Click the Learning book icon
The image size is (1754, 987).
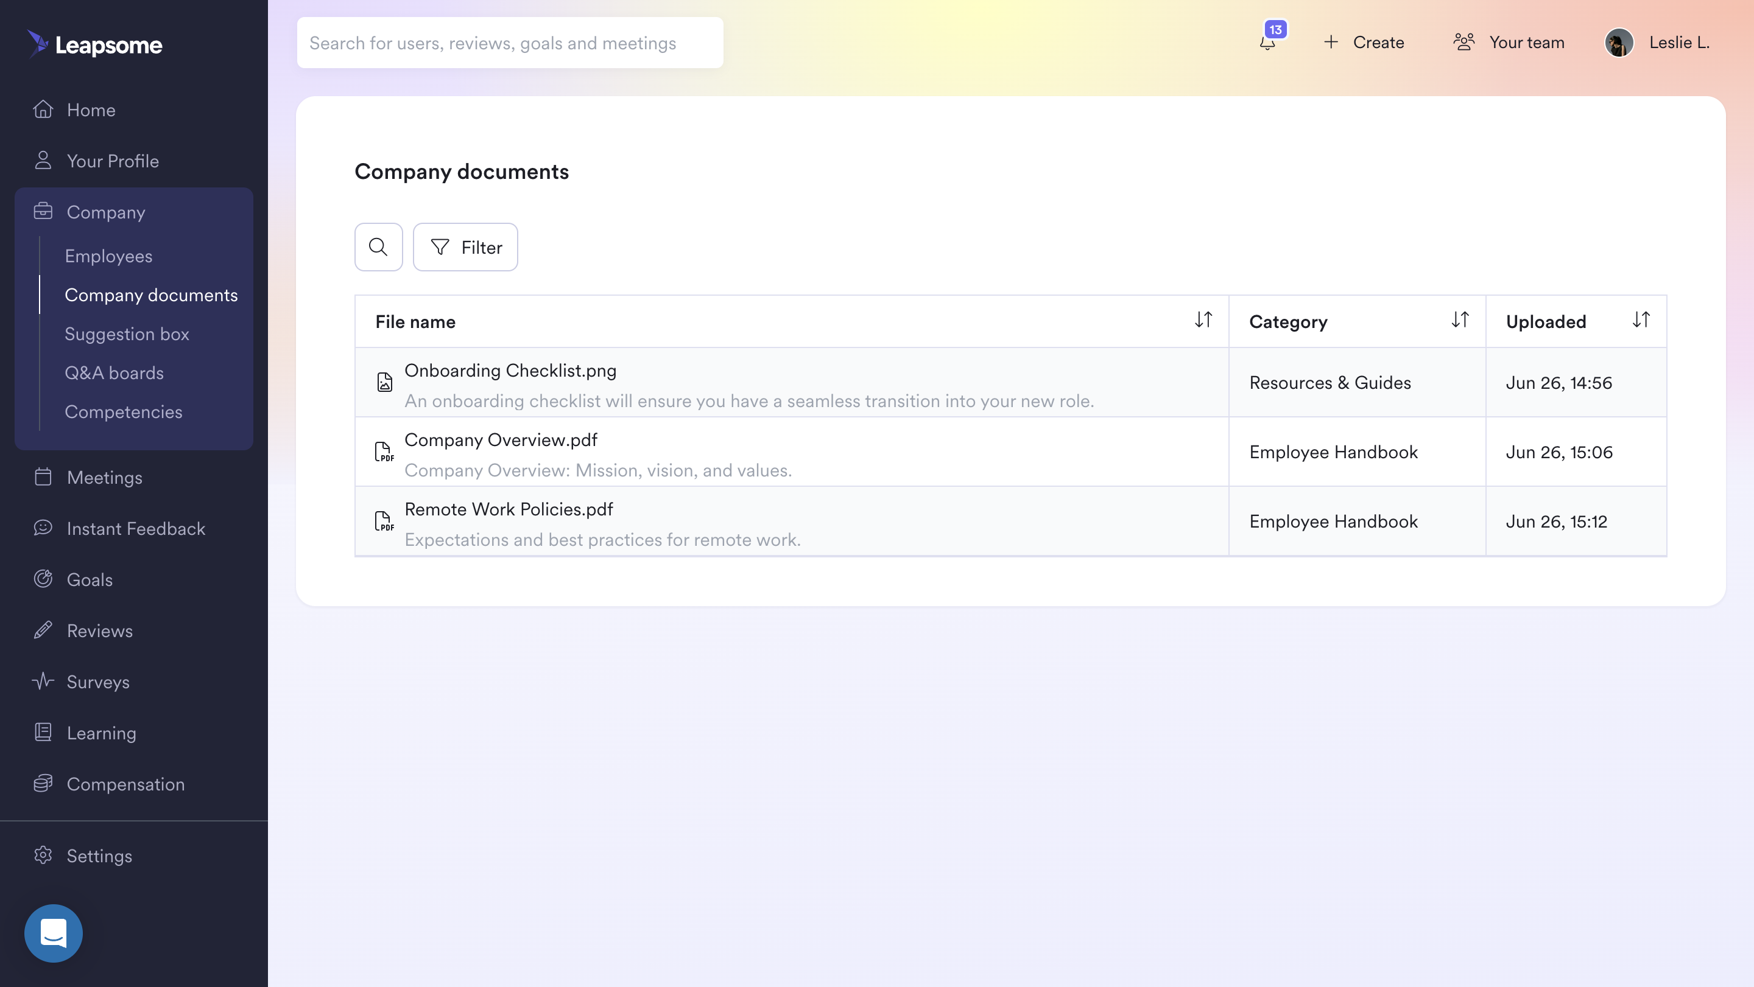coord(43,732)
